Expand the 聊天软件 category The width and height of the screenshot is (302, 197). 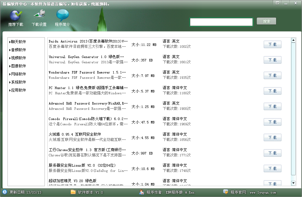[x=17, y=42]
